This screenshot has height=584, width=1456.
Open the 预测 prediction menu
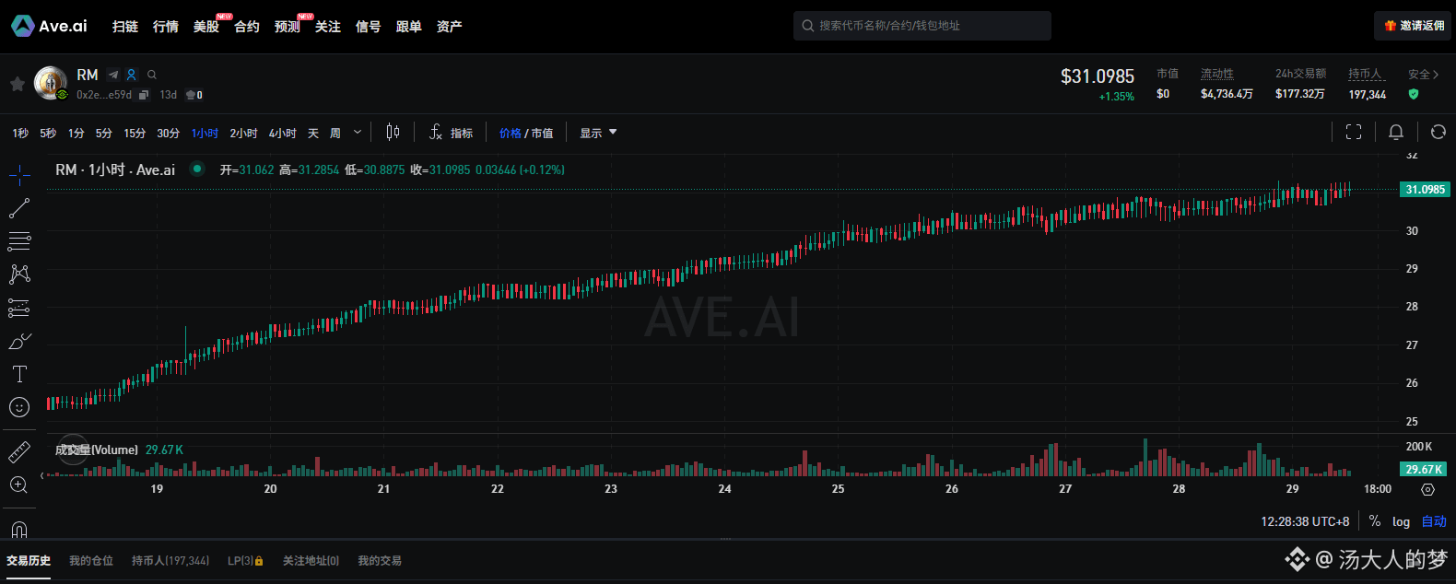[288, 27]
